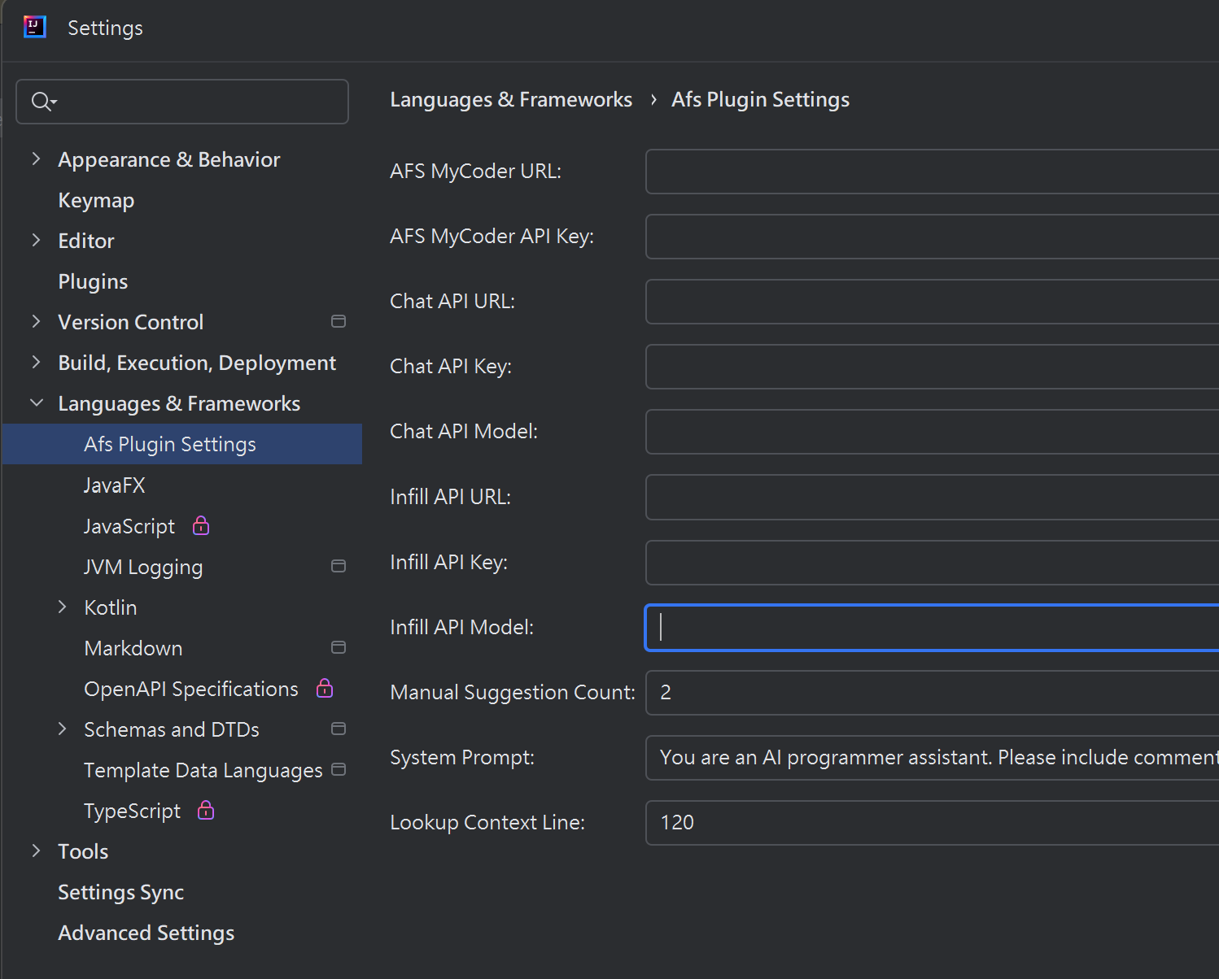Click the "Lookup Context Line:" label
The image size is (1219, 979).
coord(487,823)
